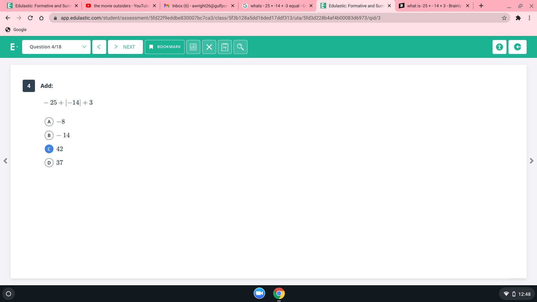537x302 pixels.
Task: Click the BOOKMARK button
Action: [164, 47]
